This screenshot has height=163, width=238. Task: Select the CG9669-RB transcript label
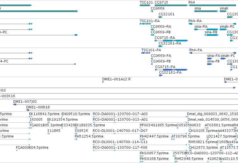161,32
